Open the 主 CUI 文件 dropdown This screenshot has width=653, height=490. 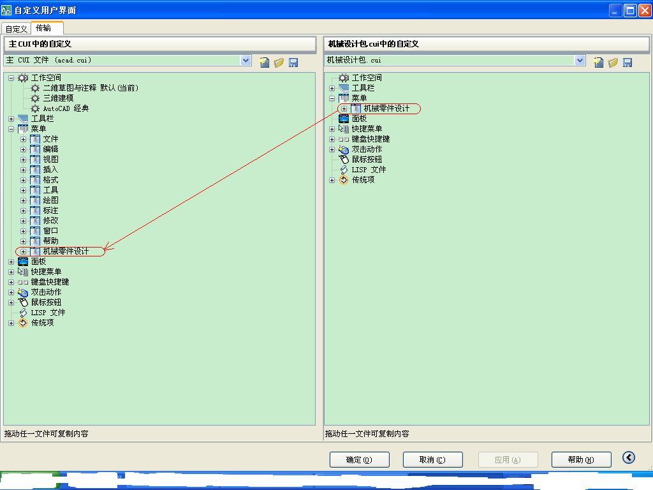246,61
